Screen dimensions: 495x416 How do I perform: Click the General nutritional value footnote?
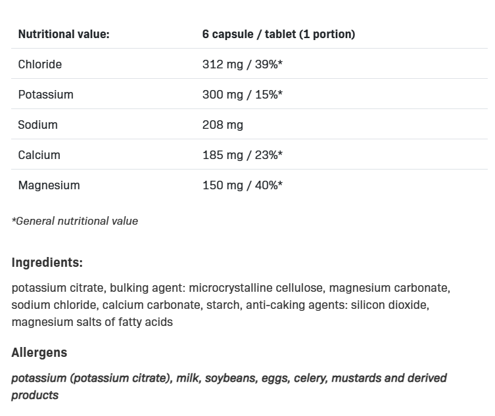75,221
